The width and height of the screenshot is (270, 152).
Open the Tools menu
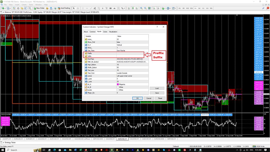pos(31,5)
